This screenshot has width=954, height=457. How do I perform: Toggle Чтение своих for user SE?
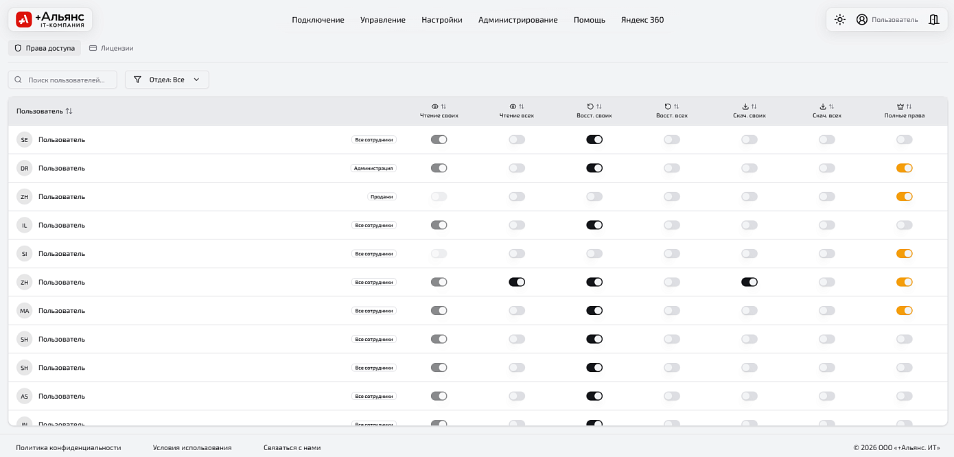(439, 139)
